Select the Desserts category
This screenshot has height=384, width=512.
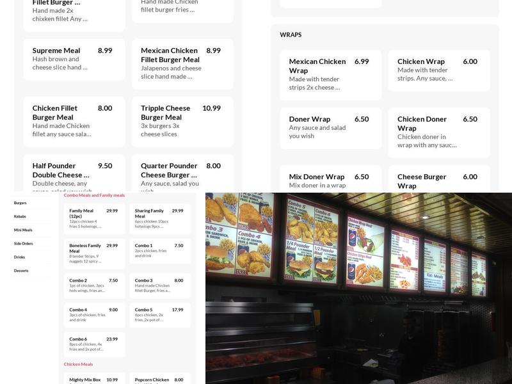pyautogui.click(x=21, y=270)
